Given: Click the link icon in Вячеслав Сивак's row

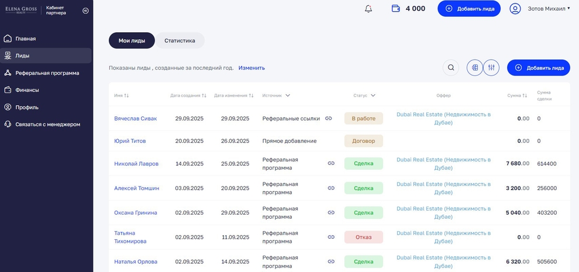Looking at the screenshot, I should click(329, 118).
